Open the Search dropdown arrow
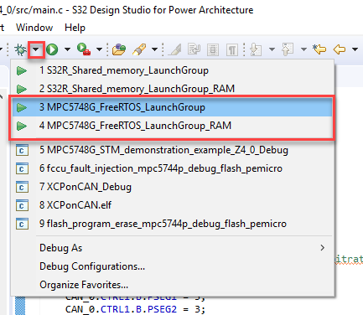Viewport: 363px width, 315px height. pos(155,49)
